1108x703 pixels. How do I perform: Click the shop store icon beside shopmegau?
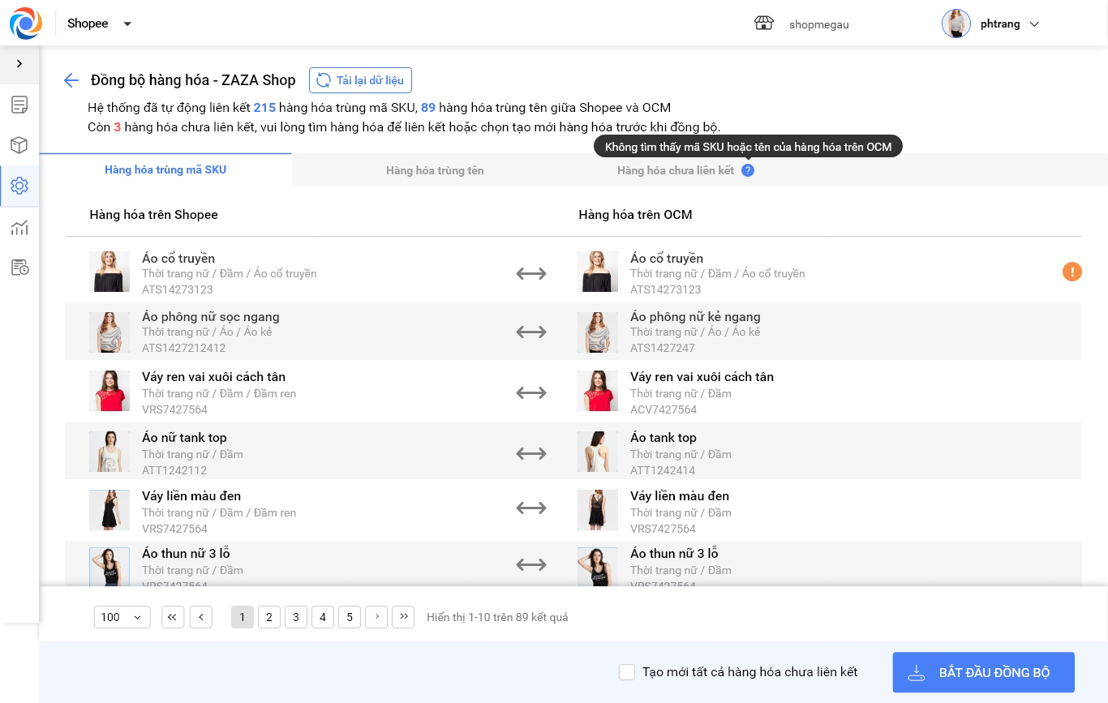(763, 24)
